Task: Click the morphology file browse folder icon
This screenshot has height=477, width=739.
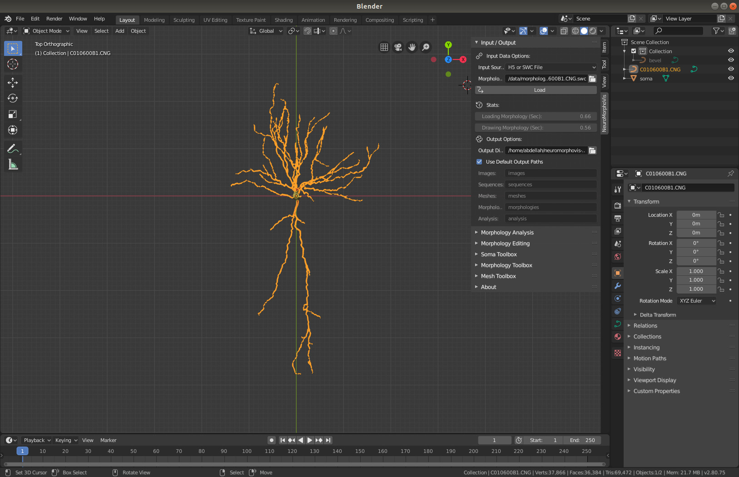Action: pyautogui.click(x=592, y=79)
